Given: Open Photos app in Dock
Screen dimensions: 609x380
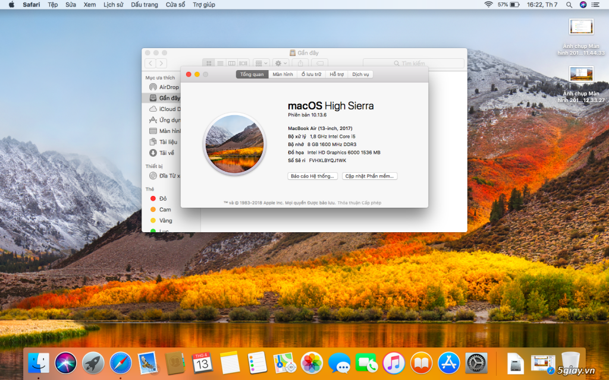Looking at the screenshot, I should click(312, 363).
